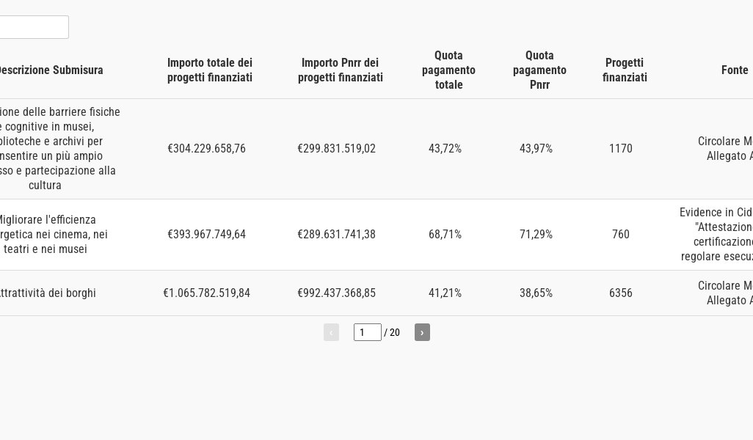
Task: Click the 38,65% Pnrr share cell
Action: tap(536, 293)
